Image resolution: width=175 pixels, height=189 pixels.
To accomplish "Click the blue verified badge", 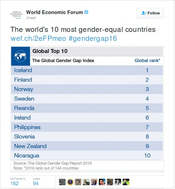I will (86, 12).
